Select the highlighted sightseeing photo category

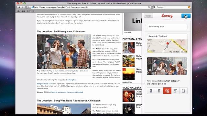(x=167, y=91)
